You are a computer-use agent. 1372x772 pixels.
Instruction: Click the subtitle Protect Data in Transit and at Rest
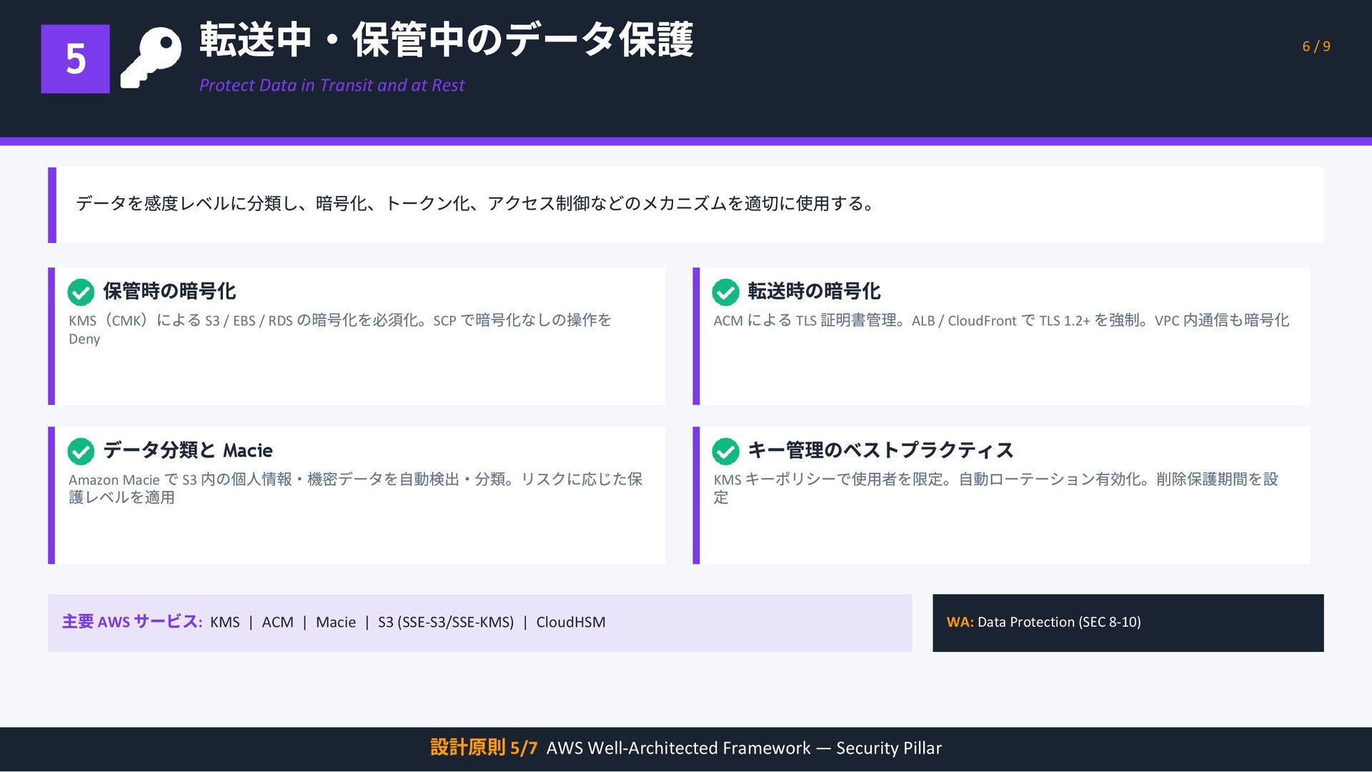click(x=332, y=85)
